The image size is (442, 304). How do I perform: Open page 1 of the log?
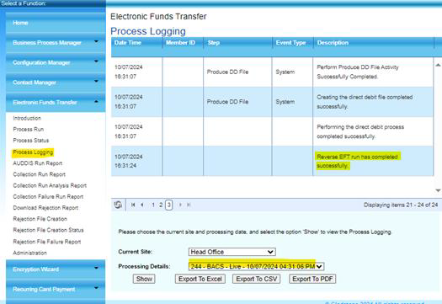click(x=153, y=205)
